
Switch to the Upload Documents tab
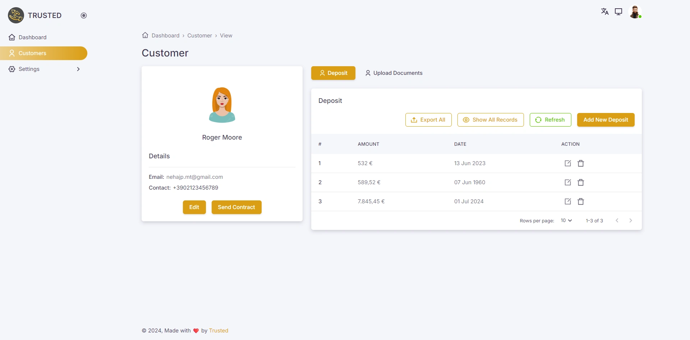(394, 73)
